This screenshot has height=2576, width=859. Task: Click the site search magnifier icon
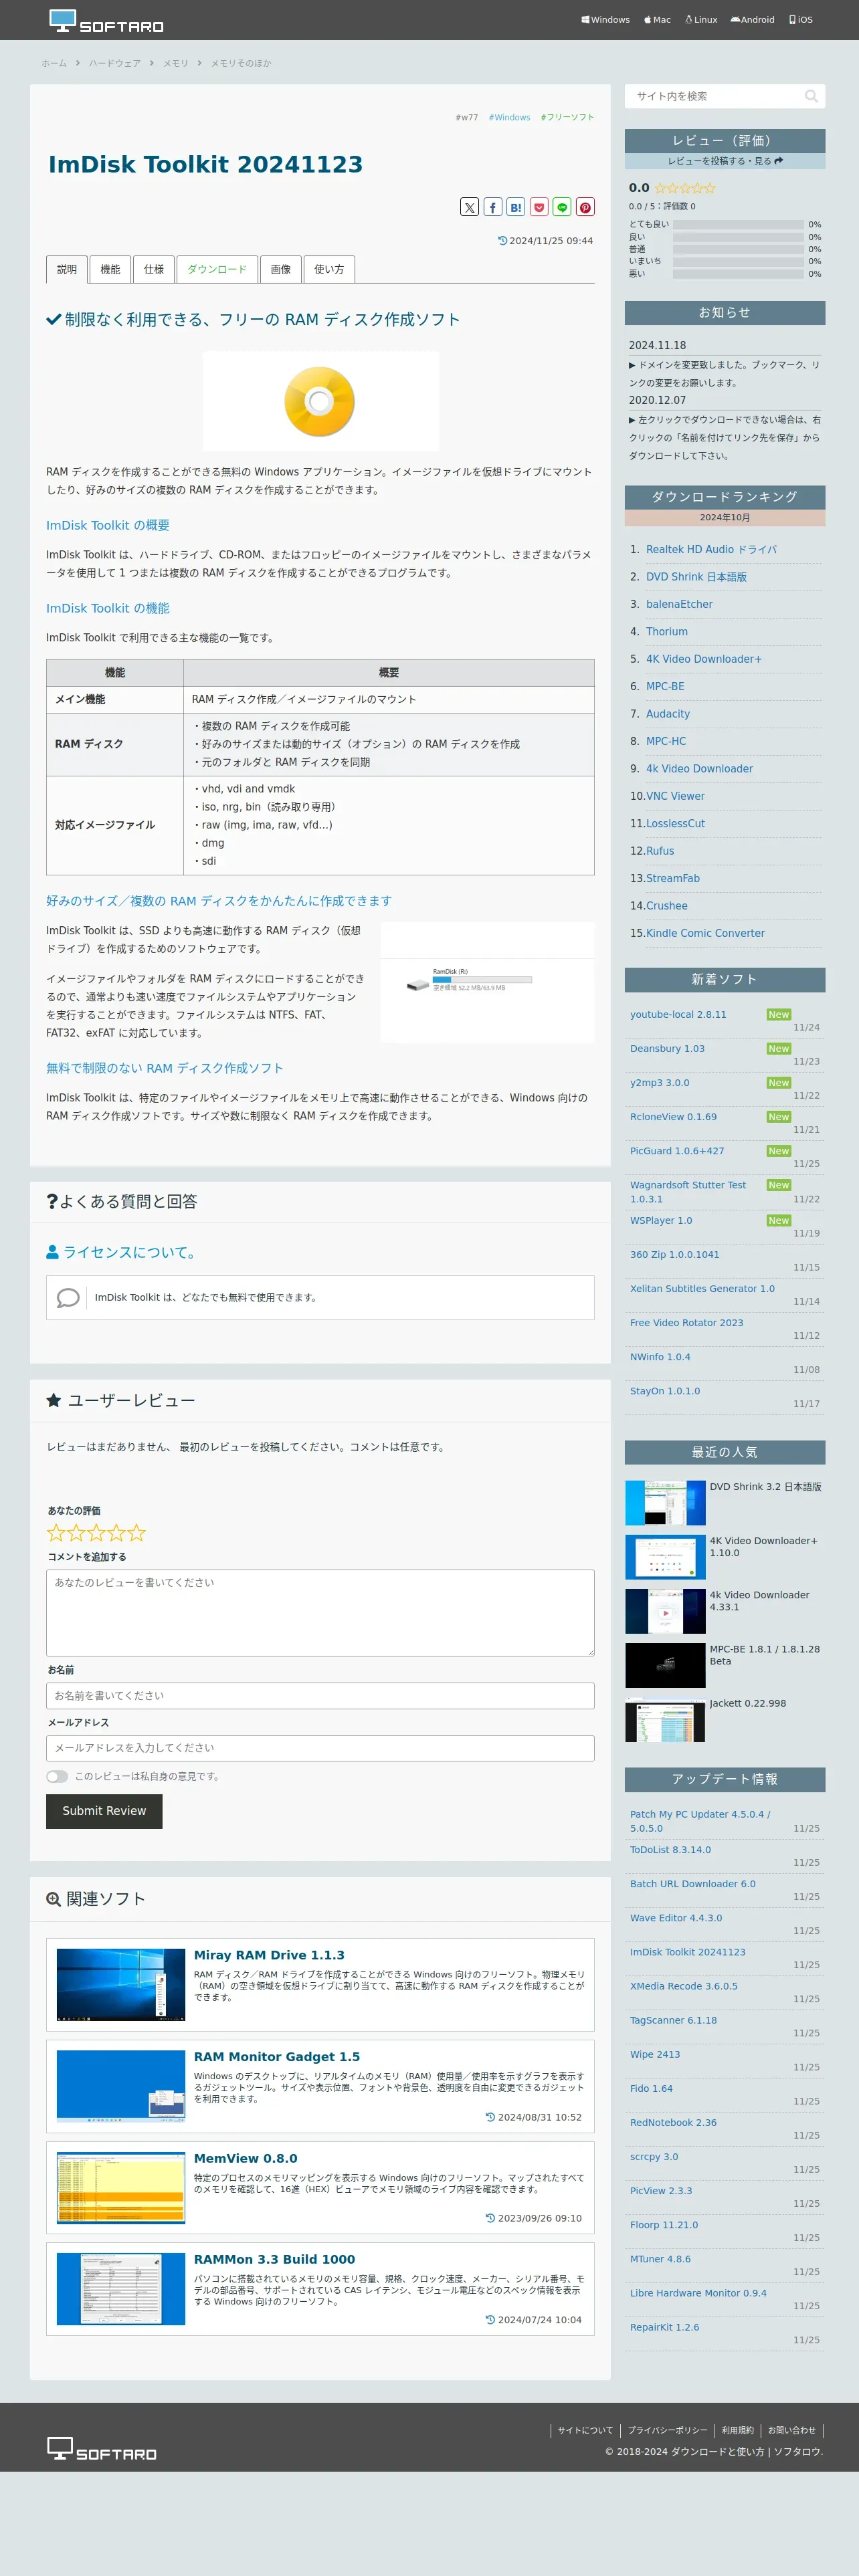[811, 96]
